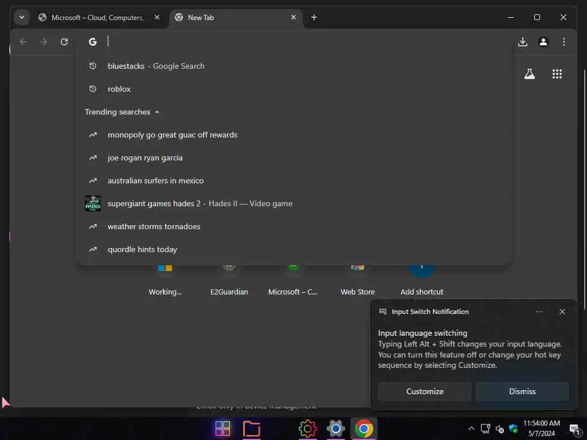
Task: Click history icon beside bluestacks
Action: (x=92, y=66)
